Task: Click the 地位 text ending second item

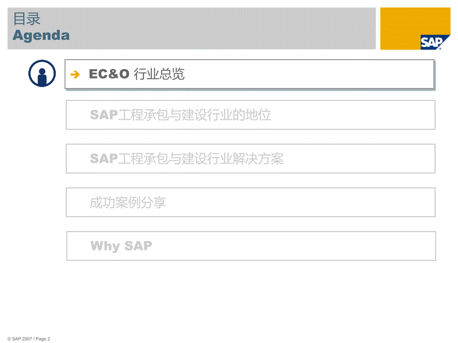Action: (258, 115)
